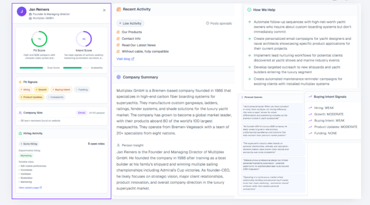Close the Jan Reiners profile panel
Viewport: 370px width, 205px height.
tap(104, 10)
